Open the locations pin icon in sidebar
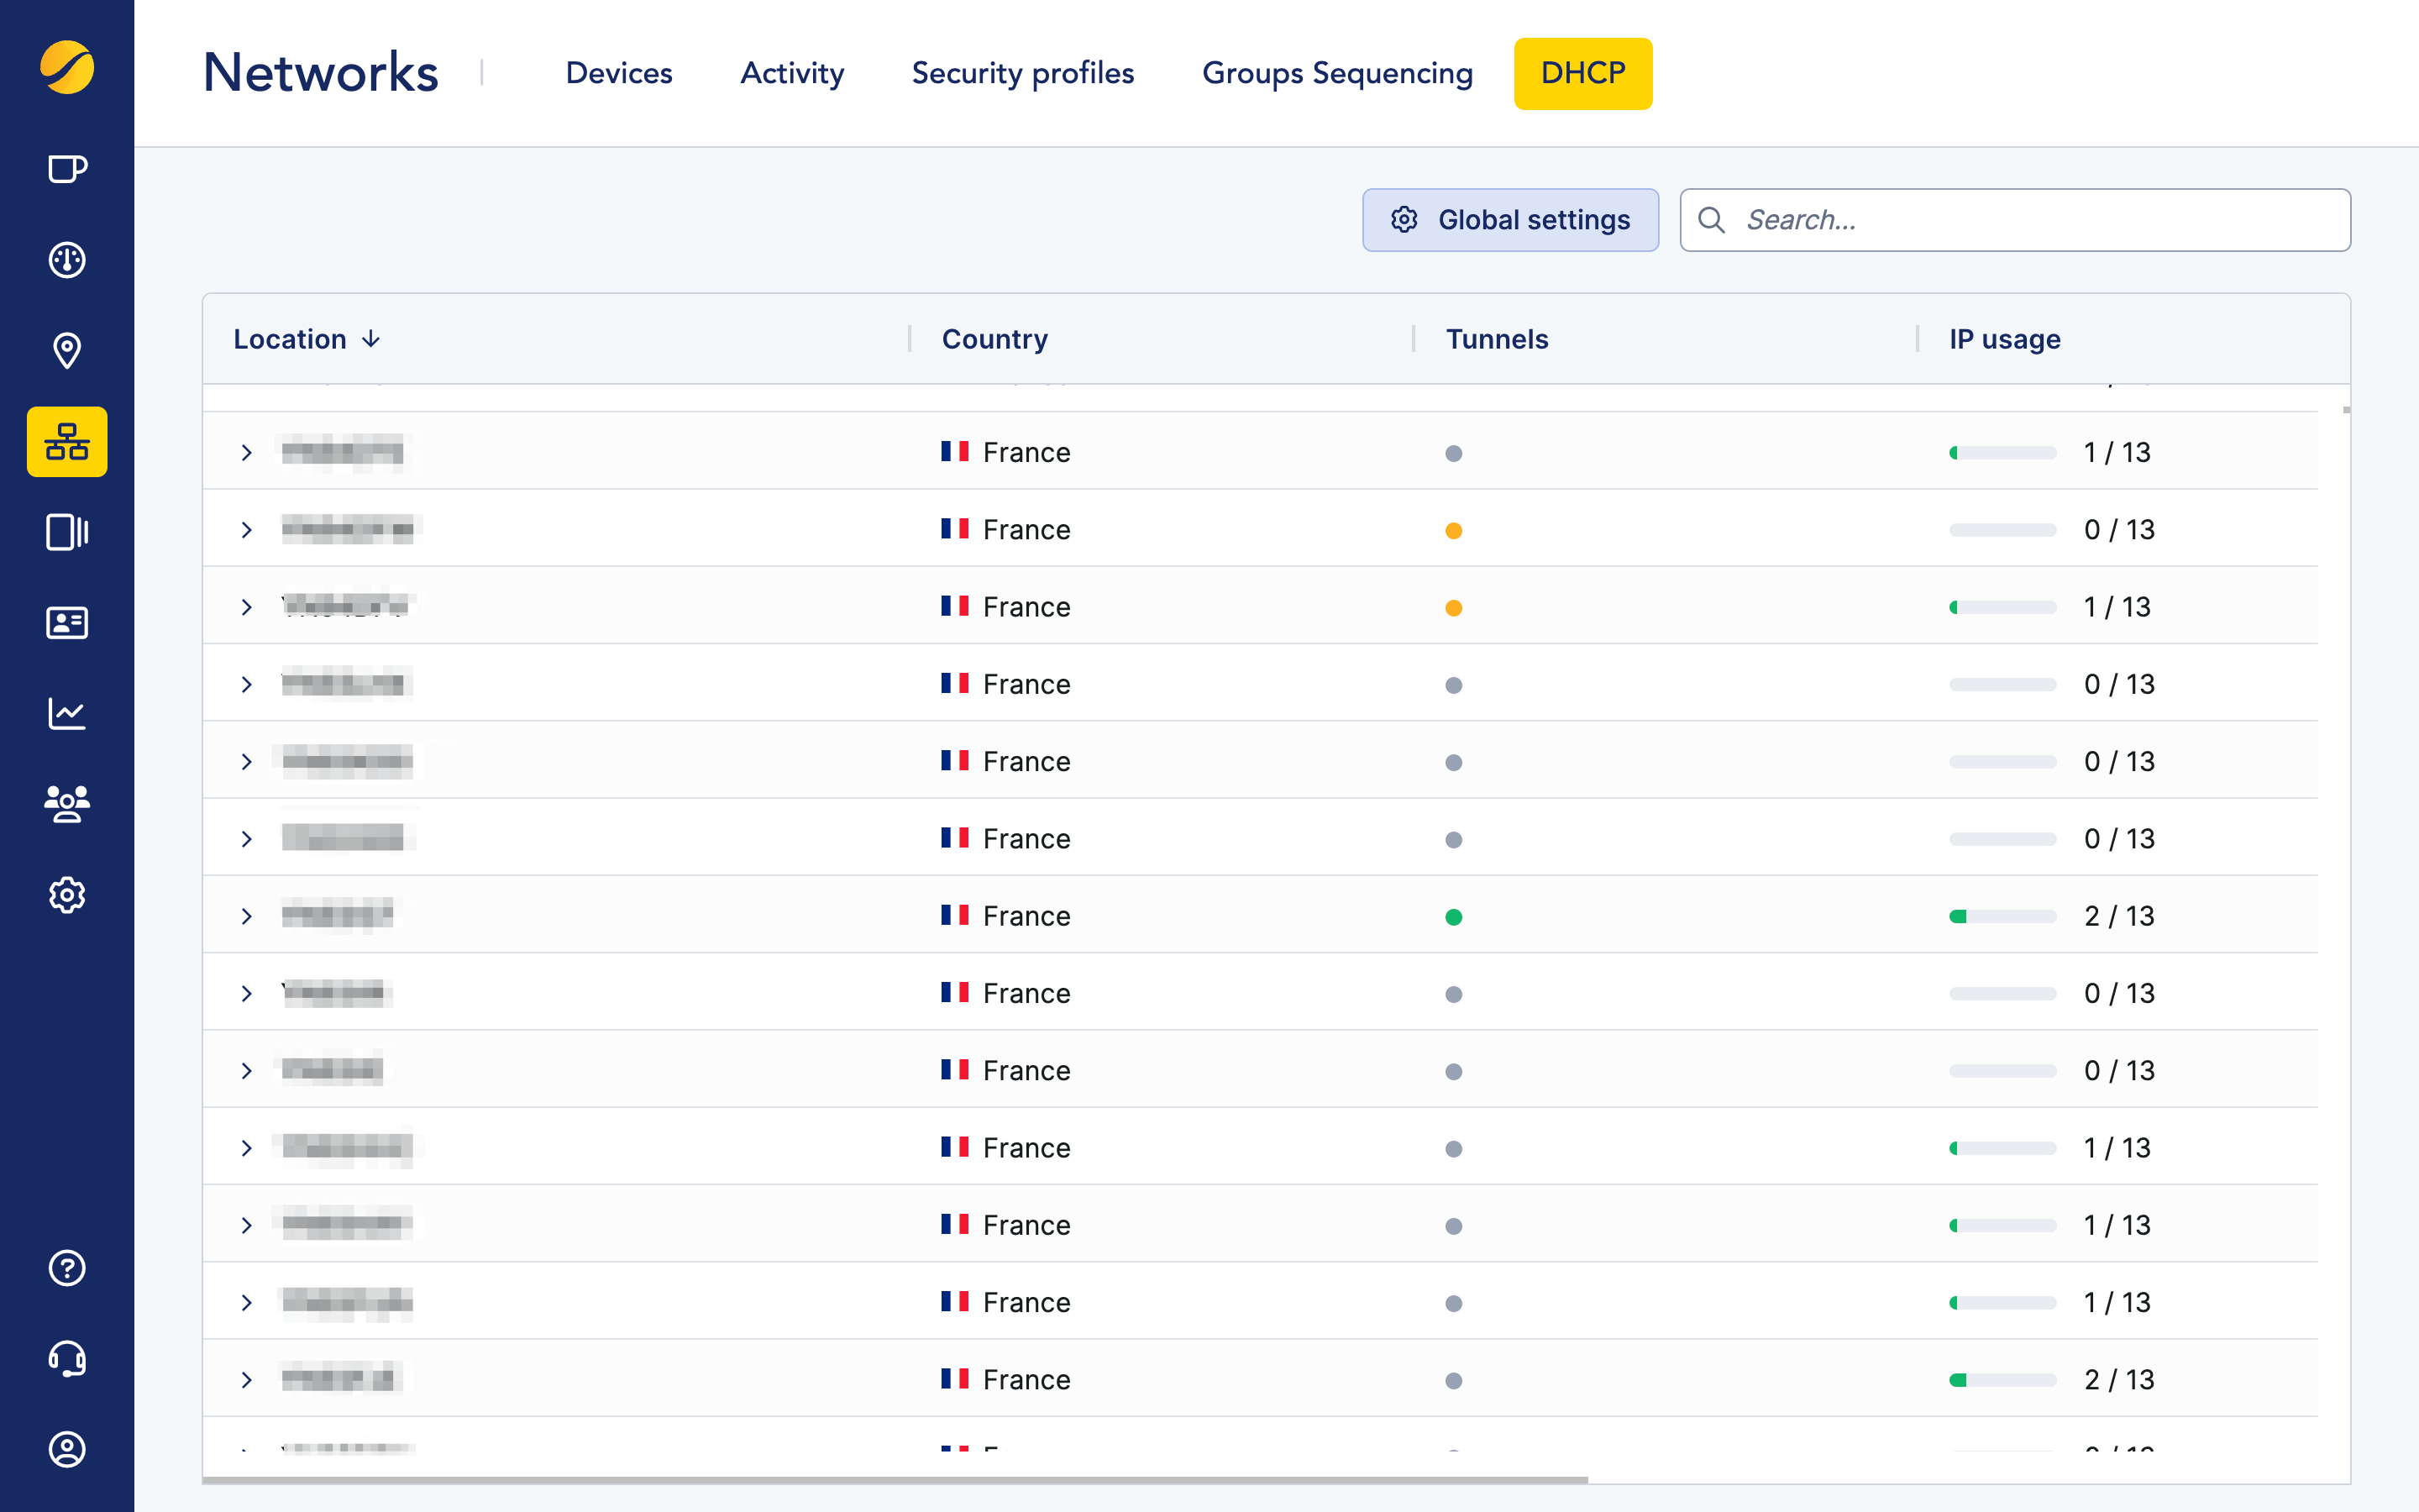 [67, 350]
